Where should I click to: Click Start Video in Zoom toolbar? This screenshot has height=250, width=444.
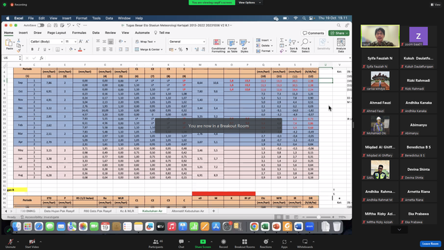click(x=32, y=243)
